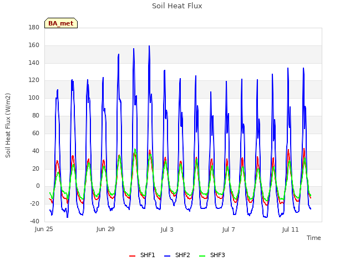Screen dimensions: 355x266
Task: Click the blue SHF2 legend marker
Action: click(167, 256)
